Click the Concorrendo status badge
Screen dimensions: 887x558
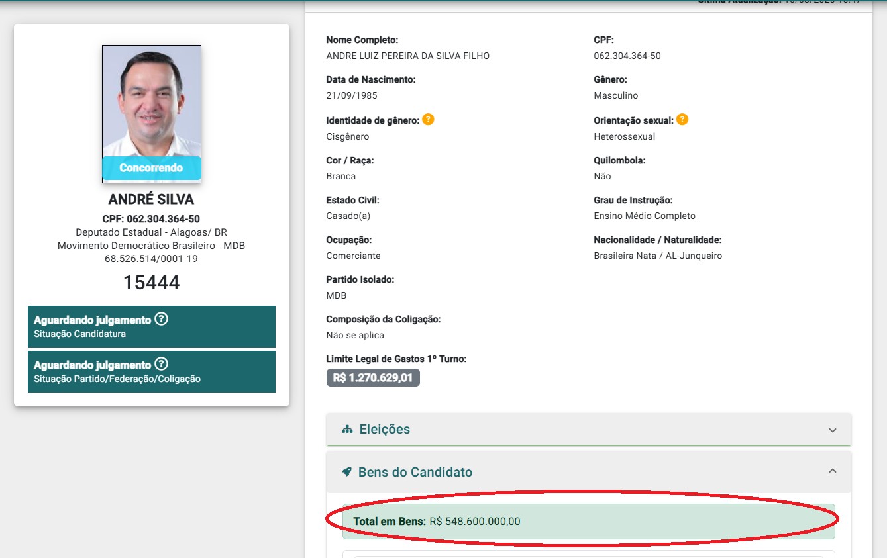pyautogui.click(x=151, y=168)
